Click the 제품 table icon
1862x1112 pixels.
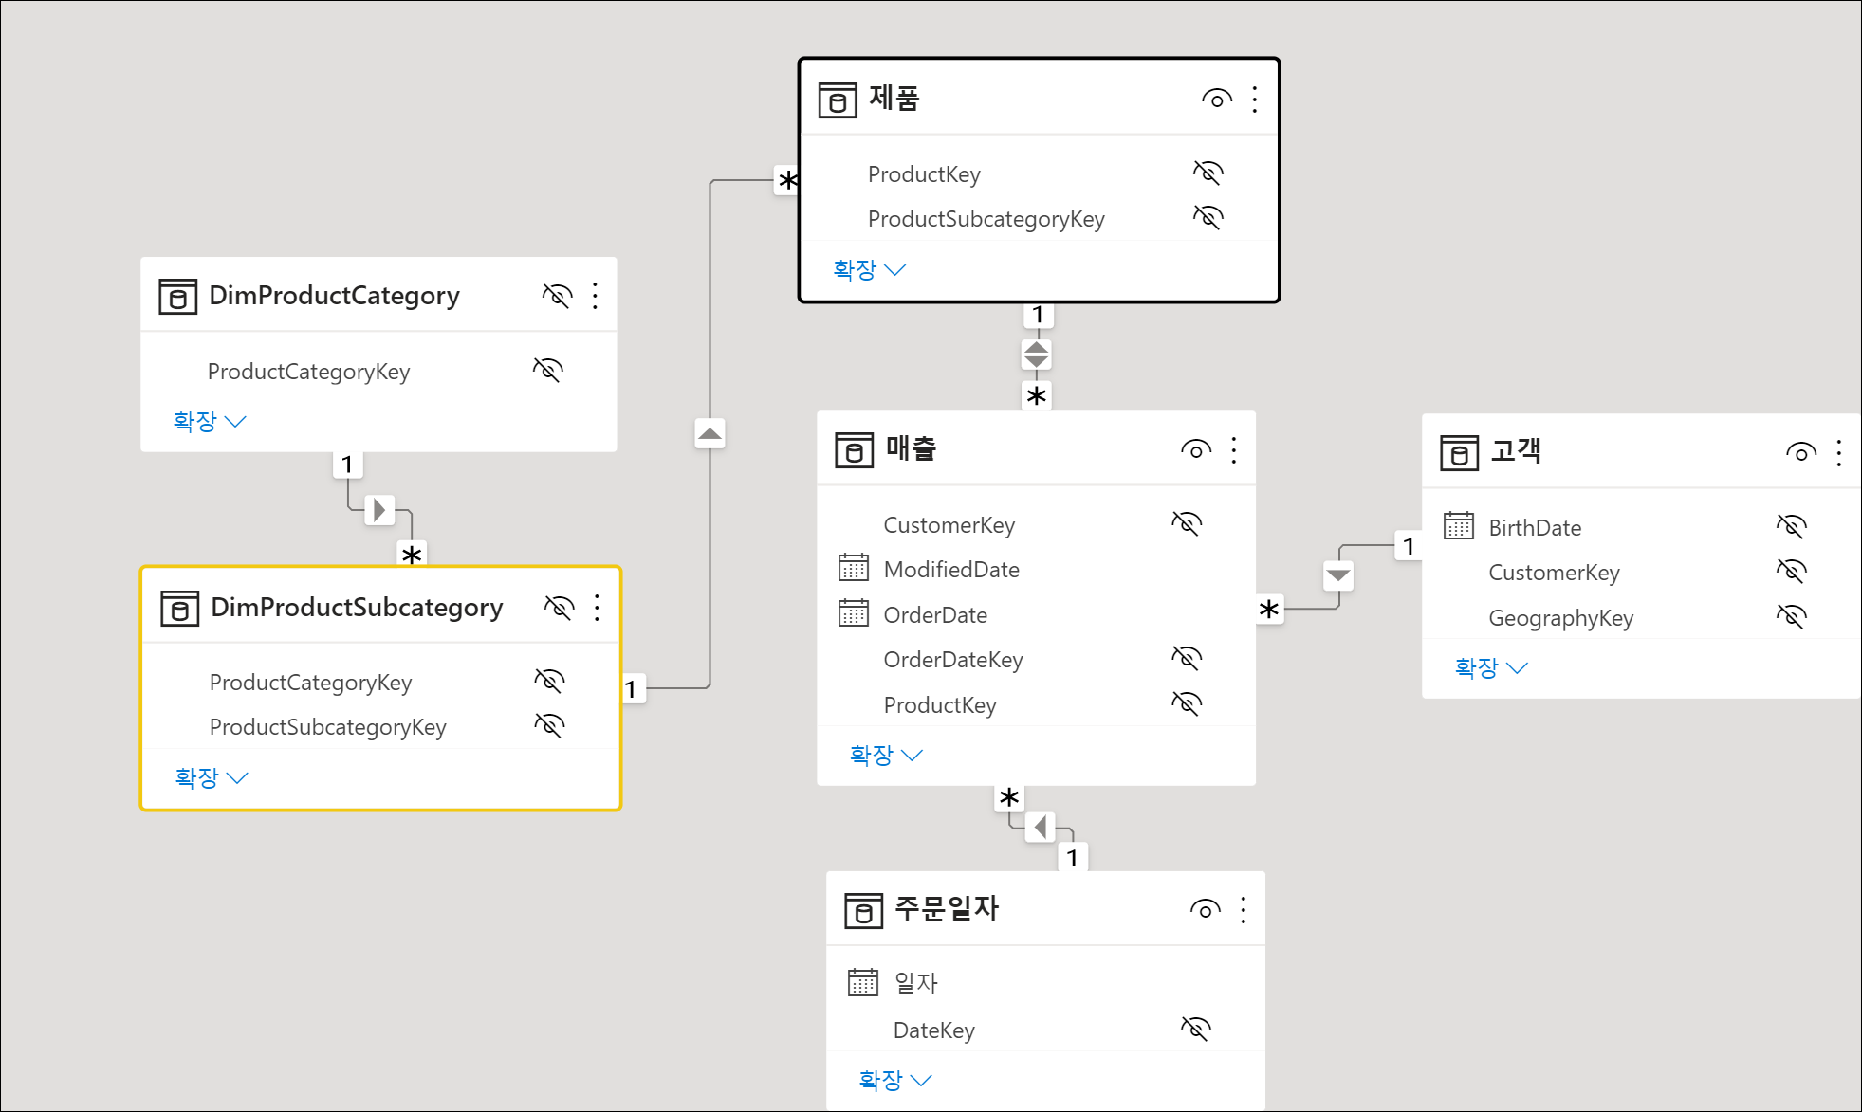(837, 100)
